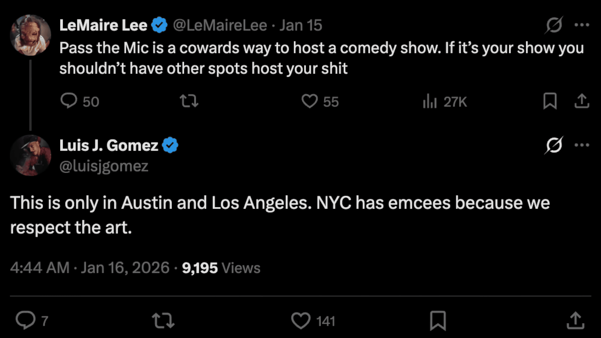View analytics showing 27K on LeMaire's tweet
The width and height of the screenshot is (601, 338).
coord(430,101)
